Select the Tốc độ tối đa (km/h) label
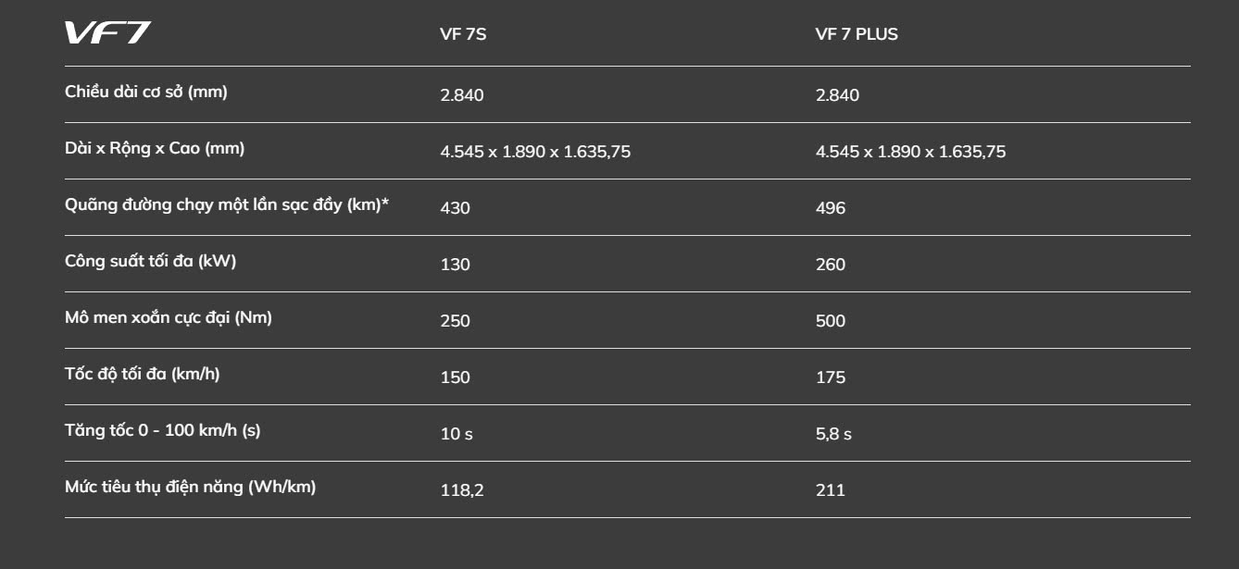Screen dimensions: 1239x569 [x=143, y=374]
